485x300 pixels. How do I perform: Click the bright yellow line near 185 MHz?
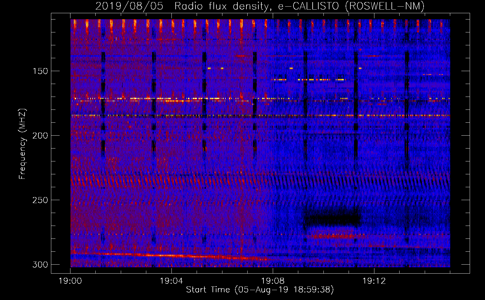(260, 115)
